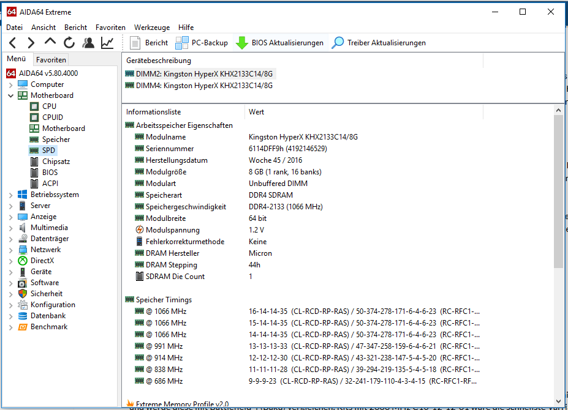Image resolution: width=568 pixels, height=410 pixels.
Task: Open Treiber Aktualisierungen driver updates
Action: [379, 43]
